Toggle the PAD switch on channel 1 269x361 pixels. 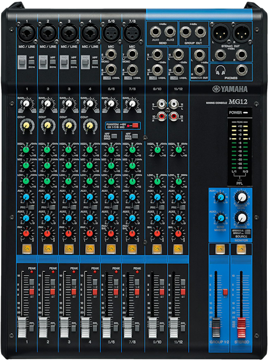tap(22, 62)
